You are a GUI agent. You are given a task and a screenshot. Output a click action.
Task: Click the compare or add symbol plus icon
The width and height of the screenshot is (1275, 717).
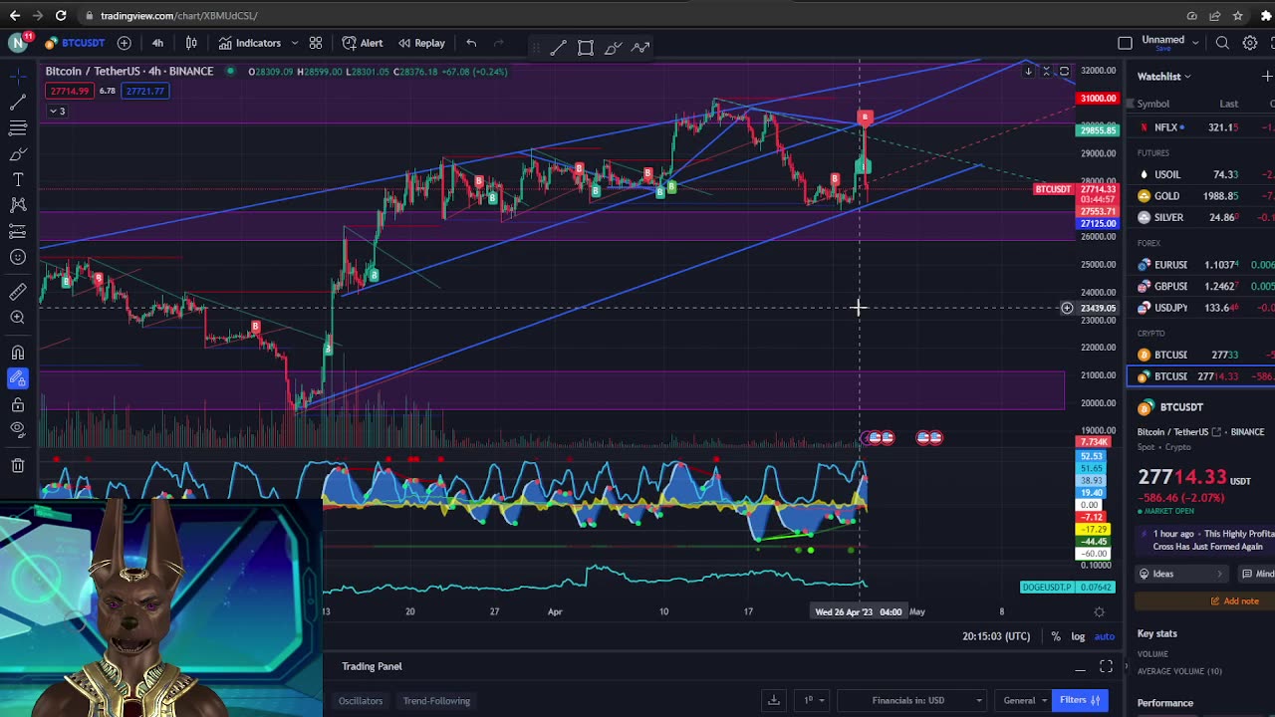(124, 43)
